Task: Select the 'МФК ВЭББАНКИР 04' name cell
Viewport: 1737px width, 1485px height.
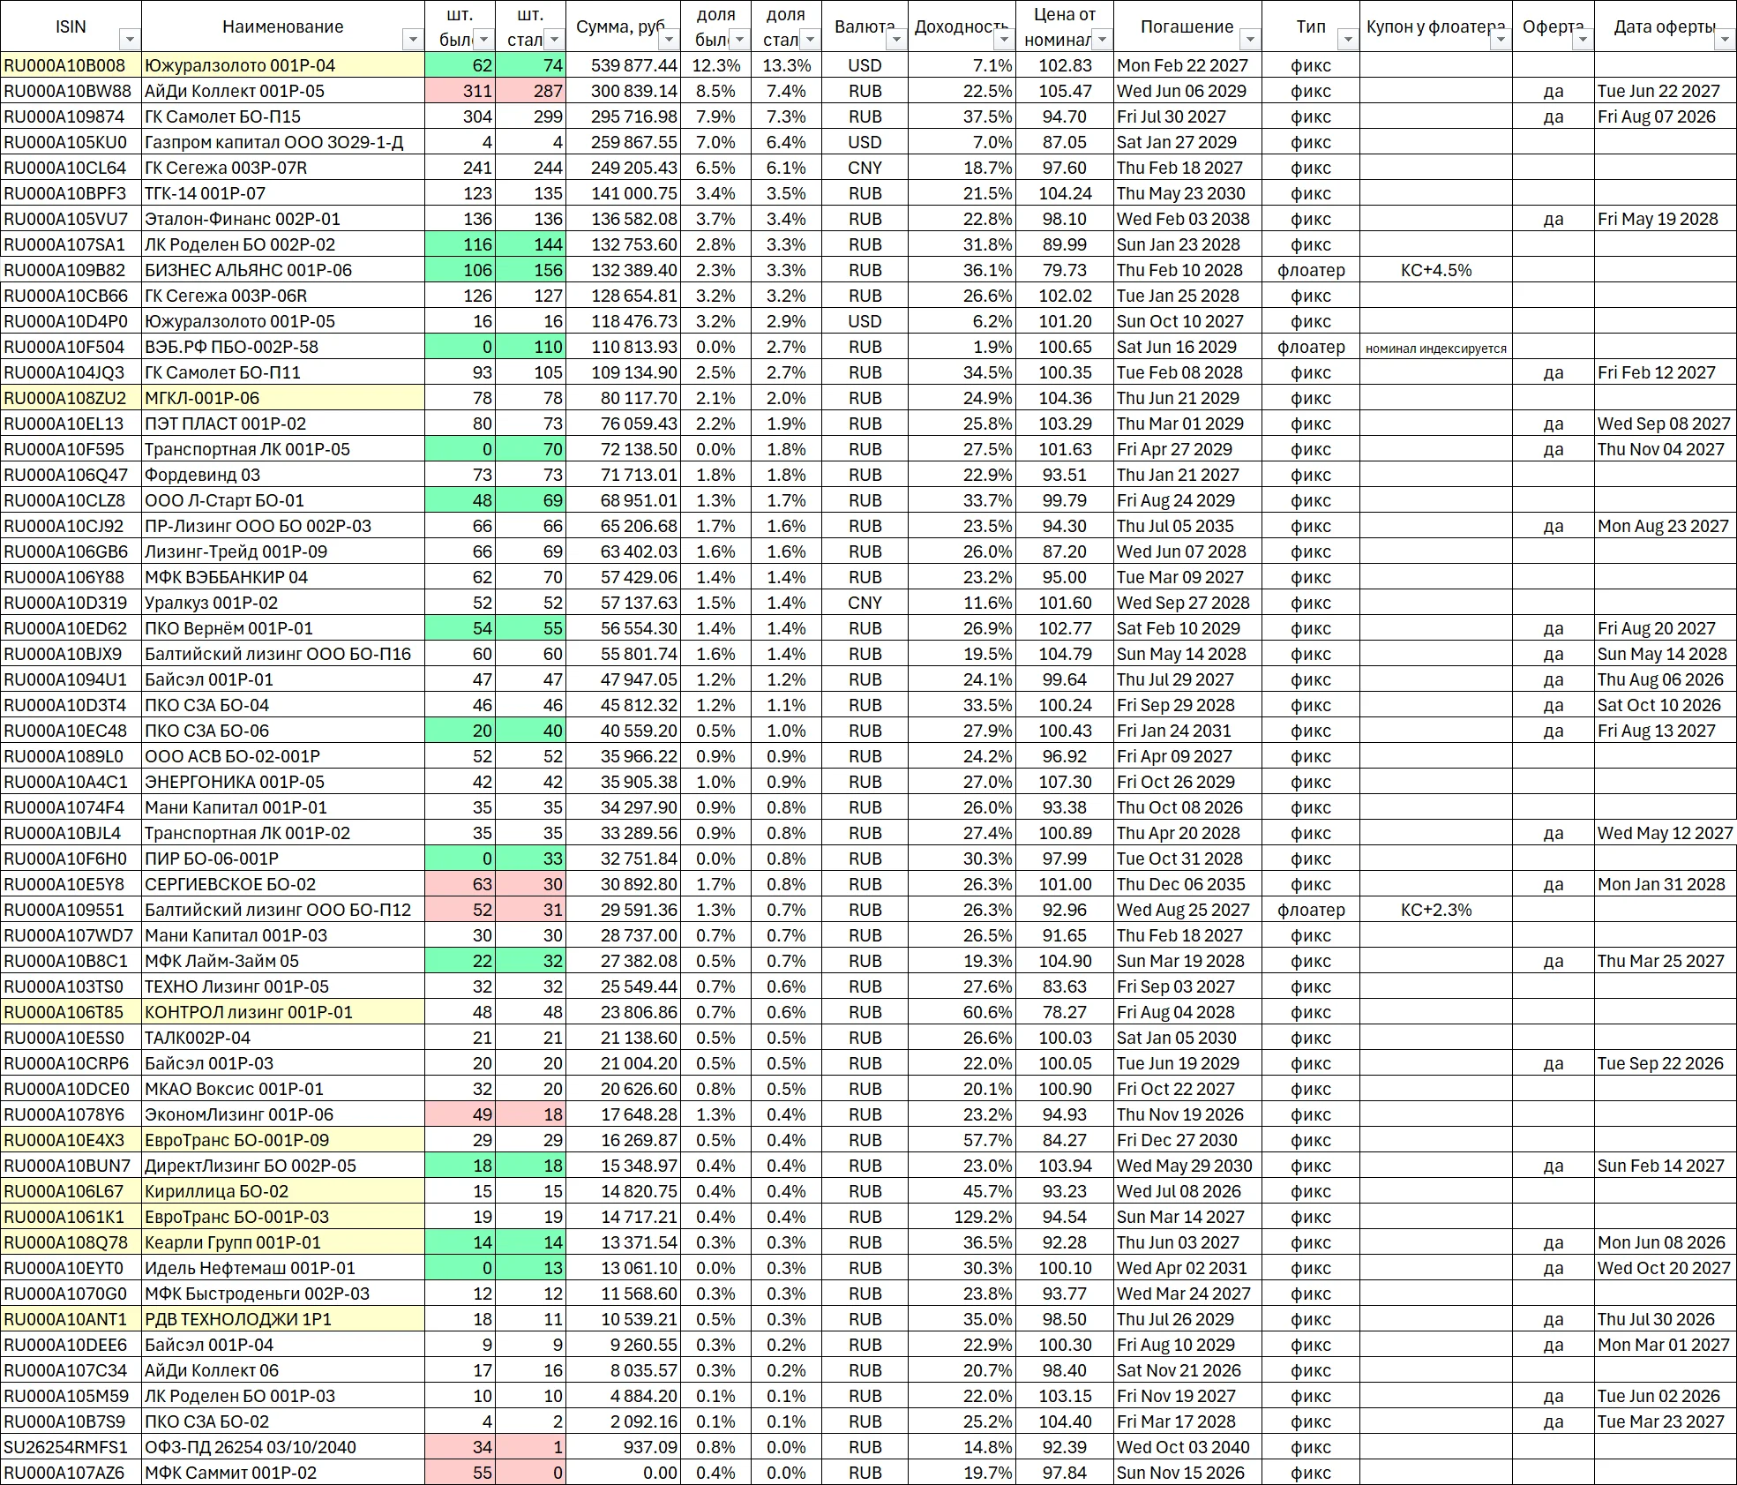Action: pos(283,577)
